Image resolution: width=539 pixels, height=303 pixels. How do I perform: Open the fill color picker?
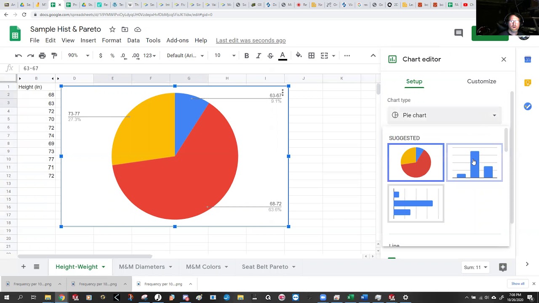tap(299, 56)
